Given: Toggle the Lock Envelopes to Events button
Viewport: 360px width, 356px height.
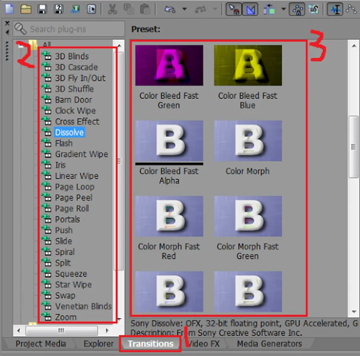Looking at the screenshot, I should (x=297, y=9).
